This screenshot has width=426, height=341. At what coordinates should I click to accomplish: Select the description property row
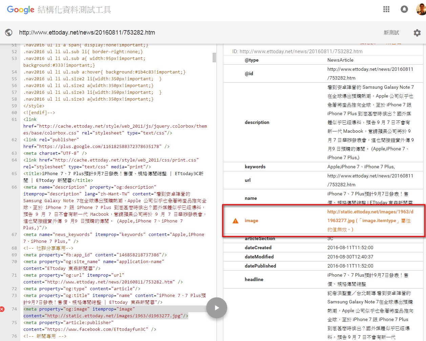323,122
